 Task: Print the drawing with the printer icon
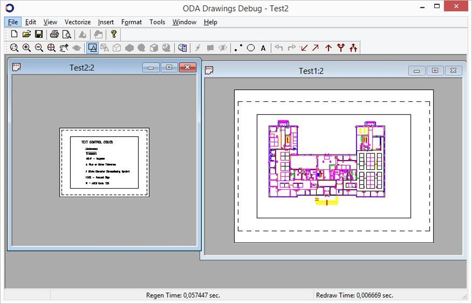pos(54,34)
